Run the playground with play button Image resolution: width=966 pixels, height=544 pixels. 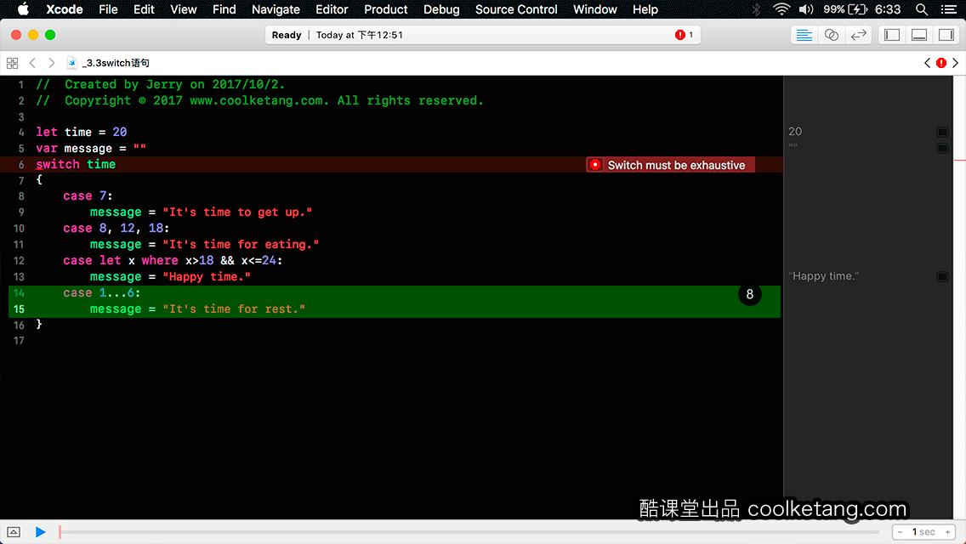click(x=40, y=532)
